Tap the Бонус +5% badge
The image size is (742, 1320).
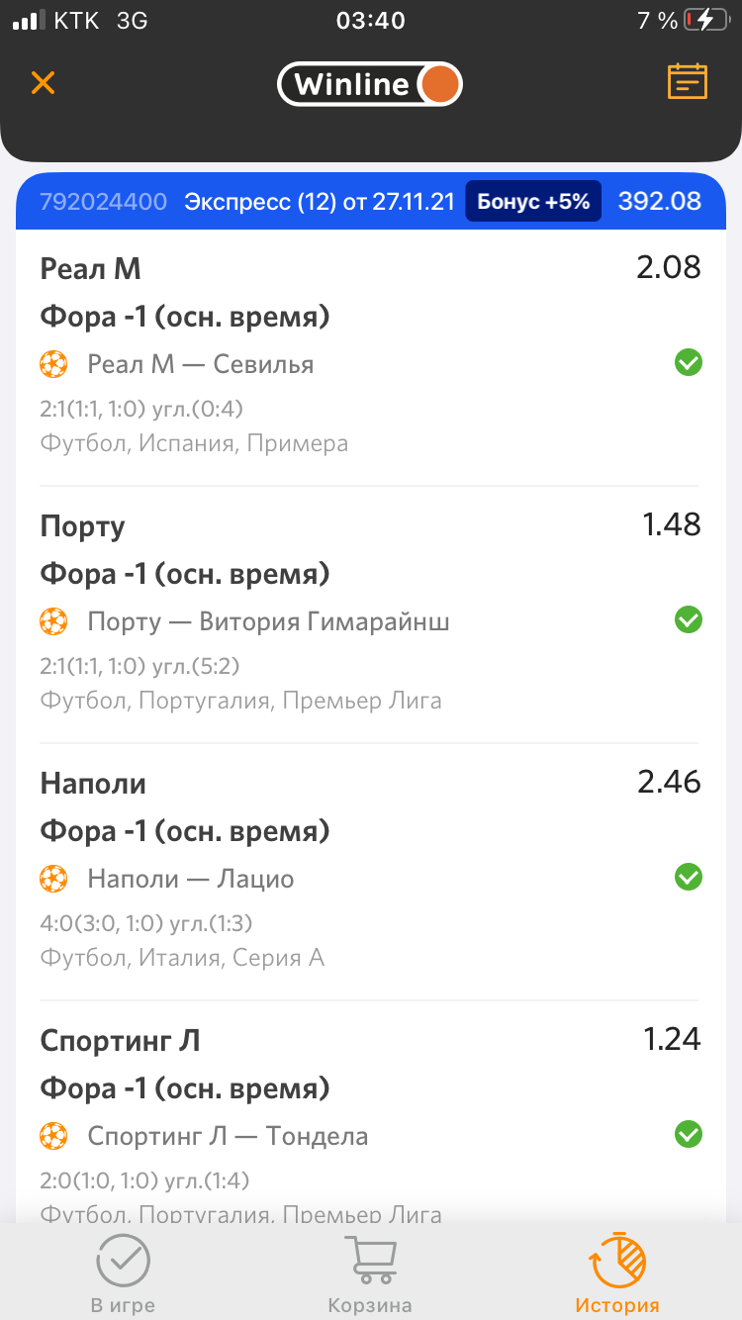tap(533, 202)
